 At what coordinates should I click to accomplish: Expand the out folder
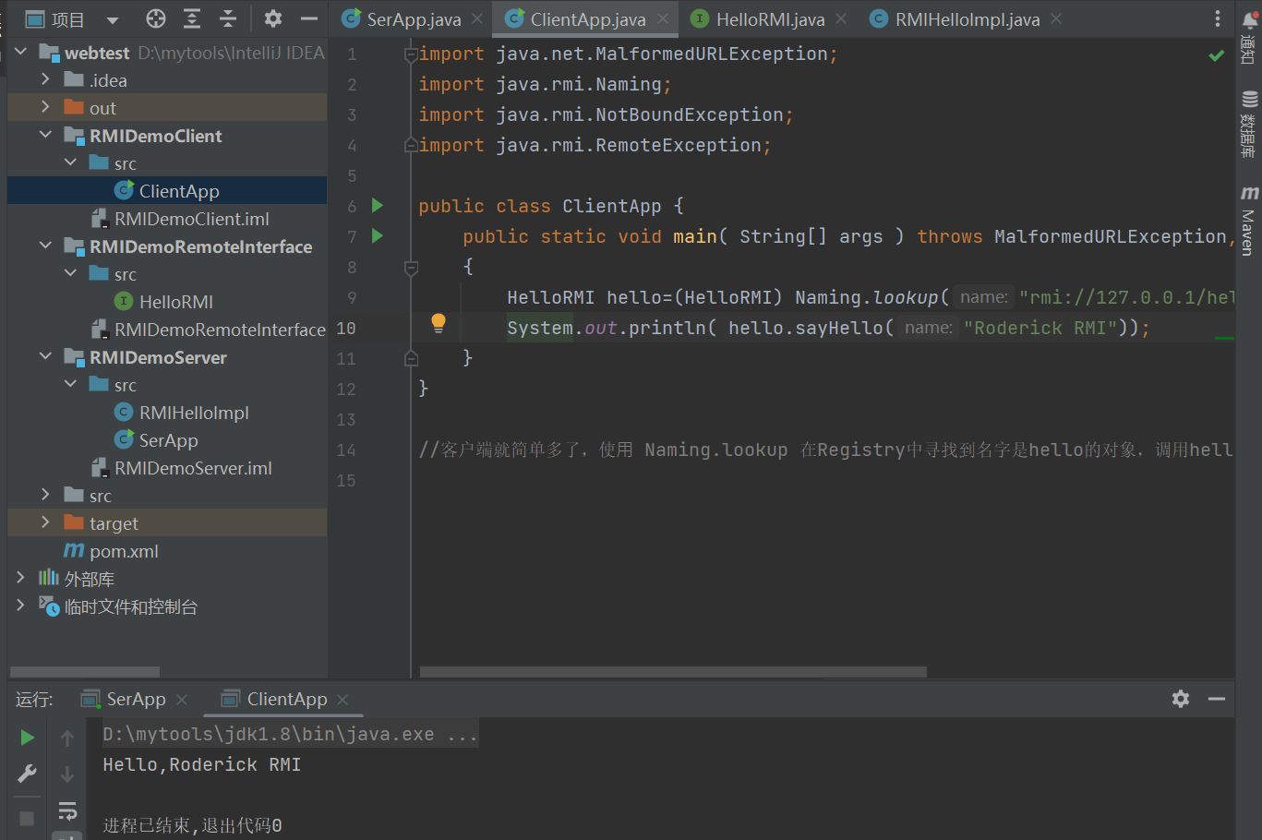click(x=45, y=108)
